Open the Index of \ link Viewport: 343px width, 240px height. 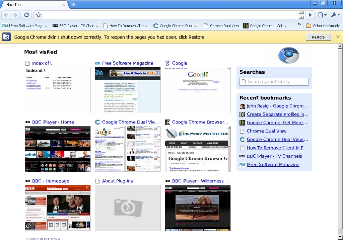coord(42,63)
